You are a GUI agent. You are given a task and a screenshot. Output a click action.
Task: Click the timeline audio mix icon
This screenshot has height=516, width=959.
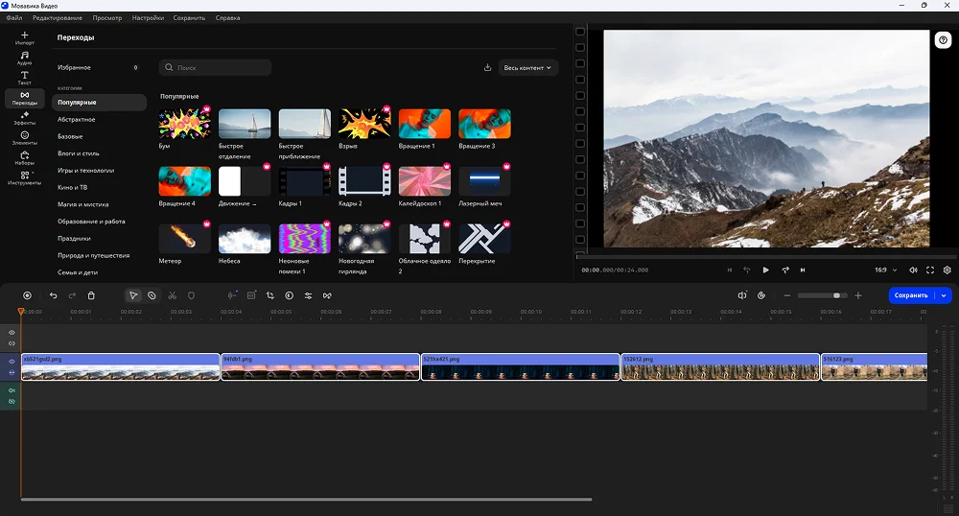[742, 295]
